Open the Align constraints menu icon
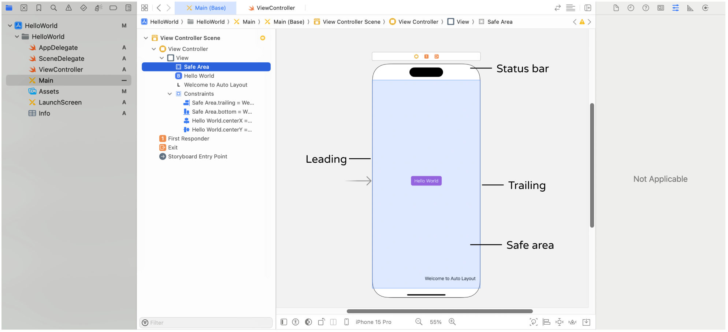The height and width of the screenshot is (332, 728). 546,322
